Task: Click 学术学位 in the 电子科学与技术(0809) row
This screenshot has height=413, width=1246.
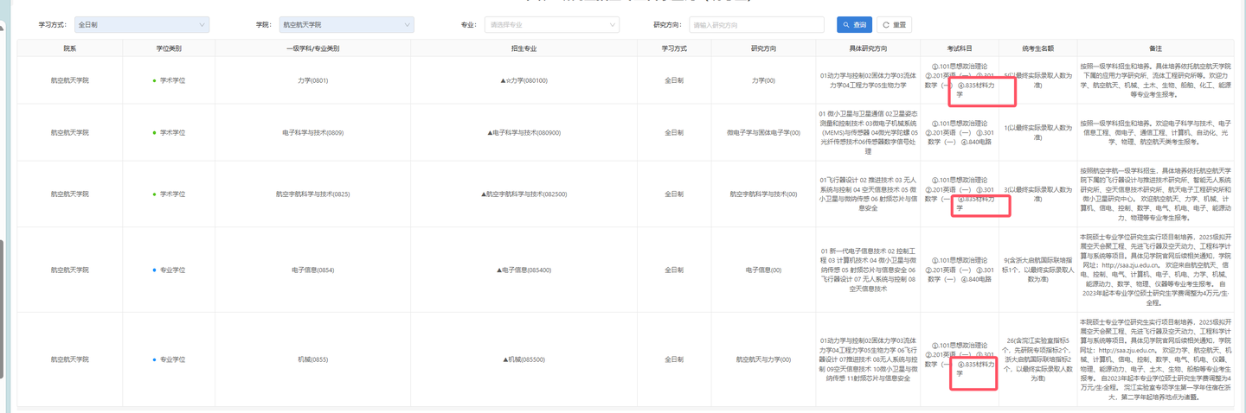Action: pos(171,133)
